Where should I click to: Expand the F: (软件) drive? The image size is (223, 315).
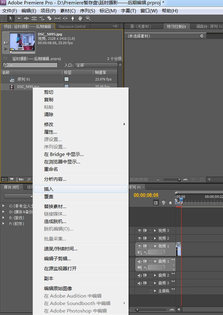pos(3,223)
